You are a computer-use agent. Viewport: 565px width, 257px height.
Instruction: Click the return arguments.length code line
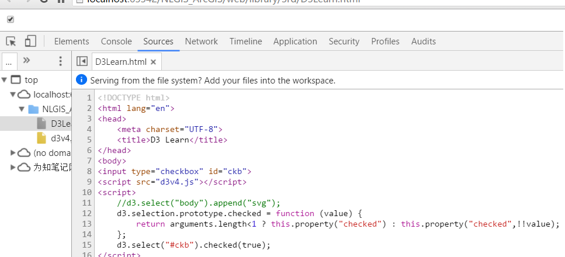(348, 224)
